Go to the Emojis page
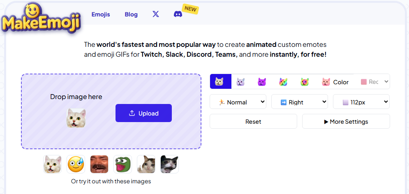 pos(101,14)
